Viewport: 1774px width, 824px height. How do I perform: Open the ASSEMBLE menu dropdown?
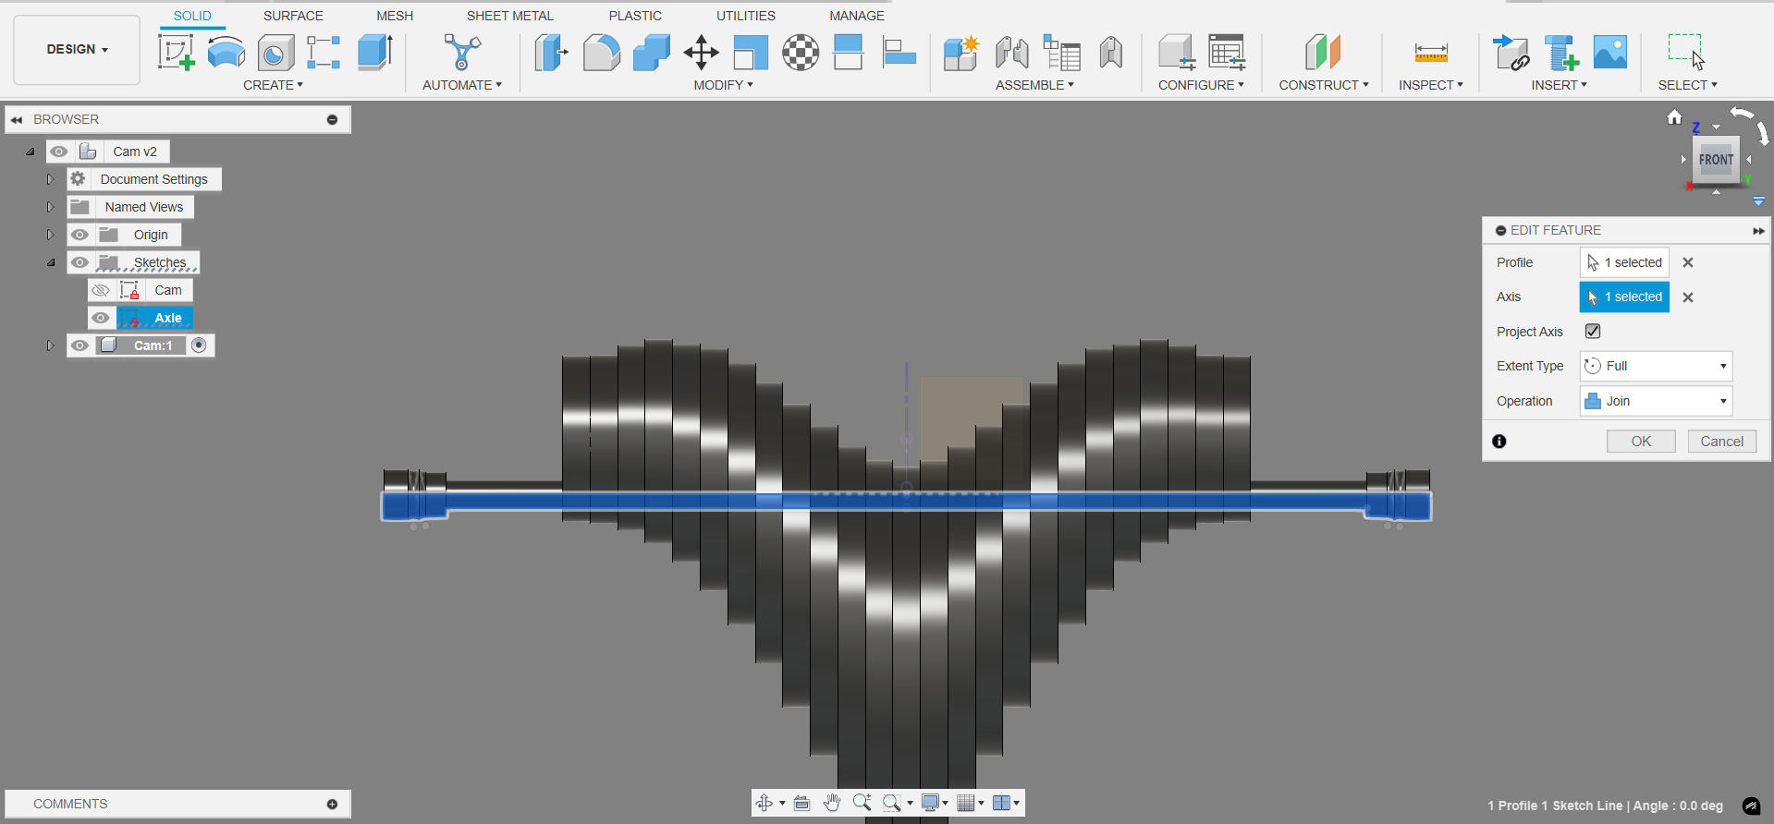[1034, 85]
